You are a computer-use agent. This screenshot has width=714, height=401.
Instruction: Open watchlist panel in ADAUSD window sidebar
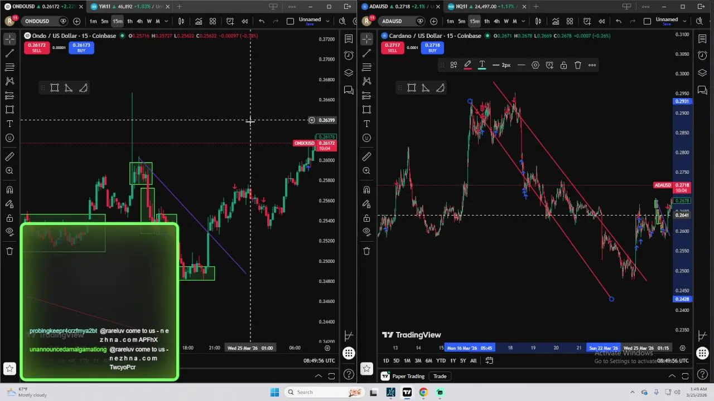click(702, 39)
